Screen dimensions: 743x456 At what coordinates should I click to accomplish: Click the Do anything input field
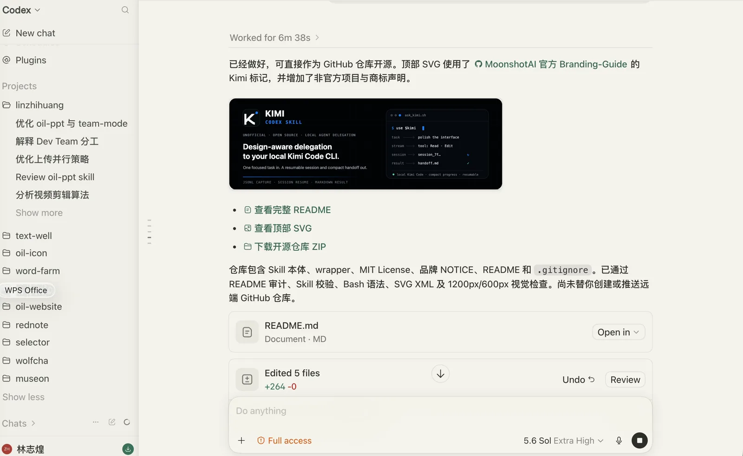(x=440, y=411)
